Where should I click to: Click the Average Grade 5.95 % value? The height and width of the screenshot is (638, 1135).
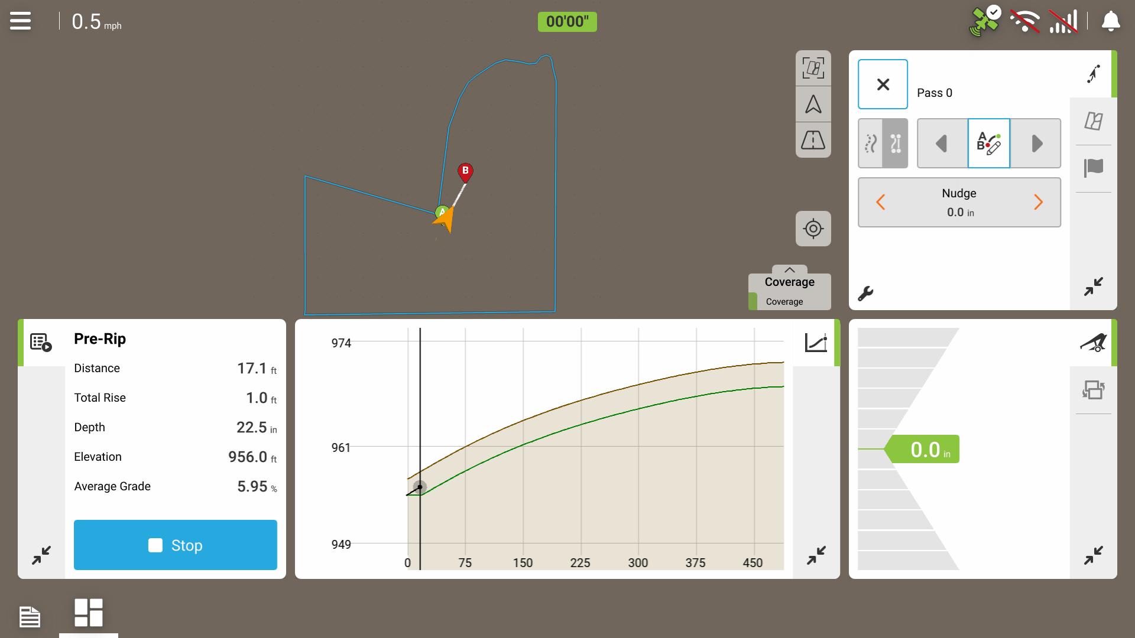257,487
